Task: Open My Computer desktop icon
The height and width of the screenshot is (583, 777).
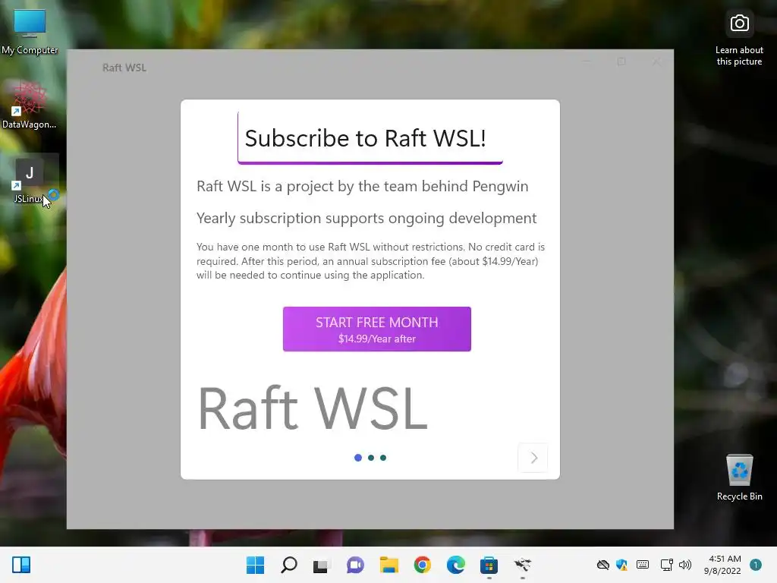Action: pos(30,32)
